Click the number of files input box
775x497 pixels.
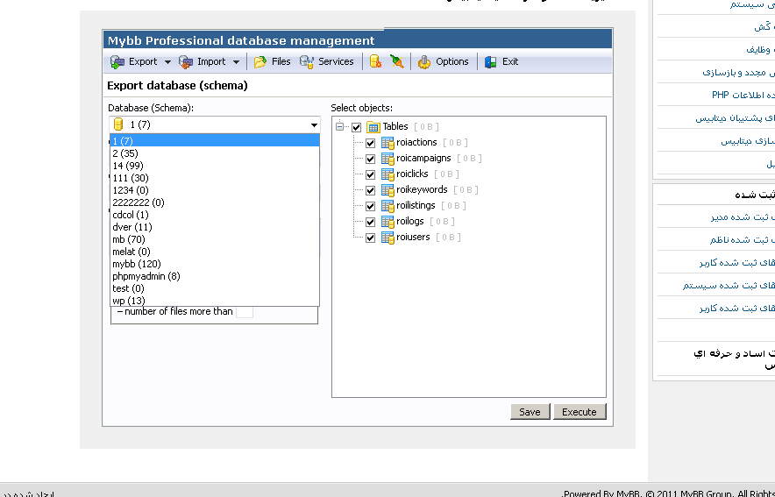point(244,312)
